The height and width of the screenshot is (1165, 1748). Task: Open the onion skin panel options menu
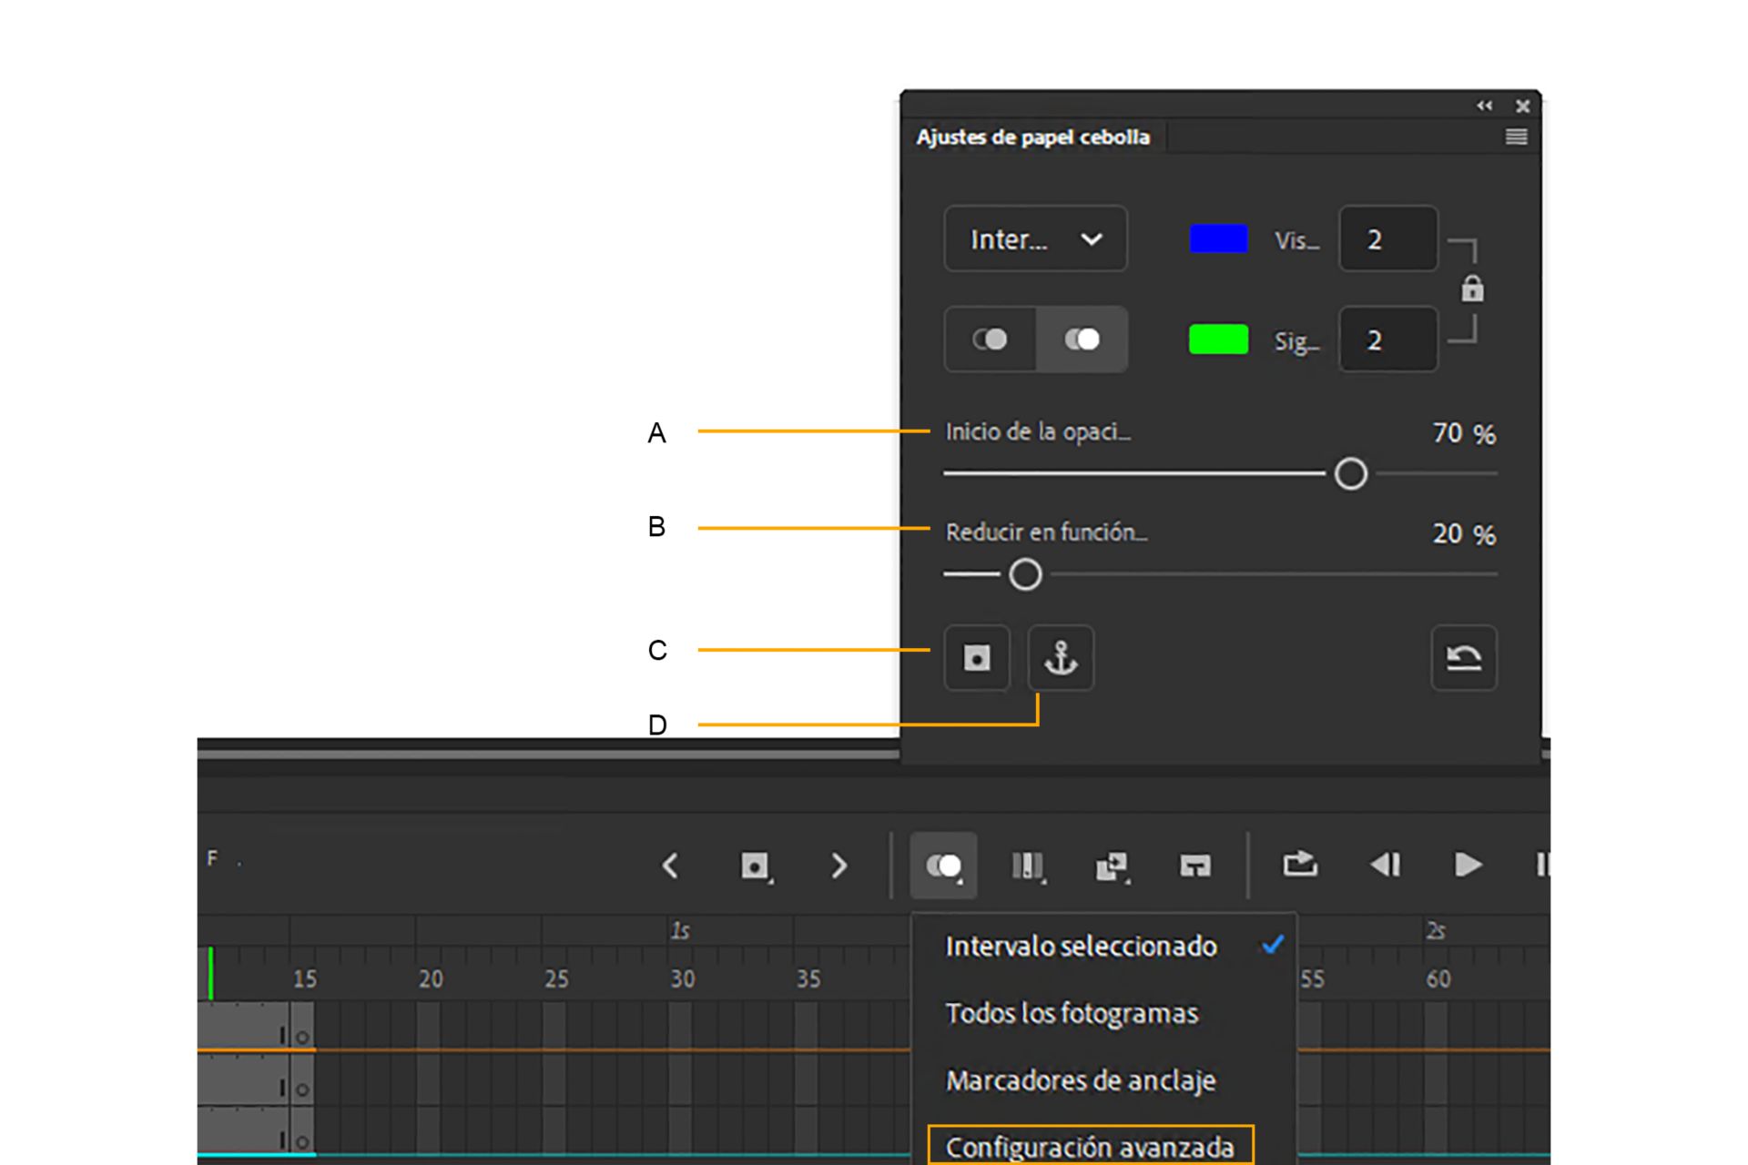(x=1516, y=137)
